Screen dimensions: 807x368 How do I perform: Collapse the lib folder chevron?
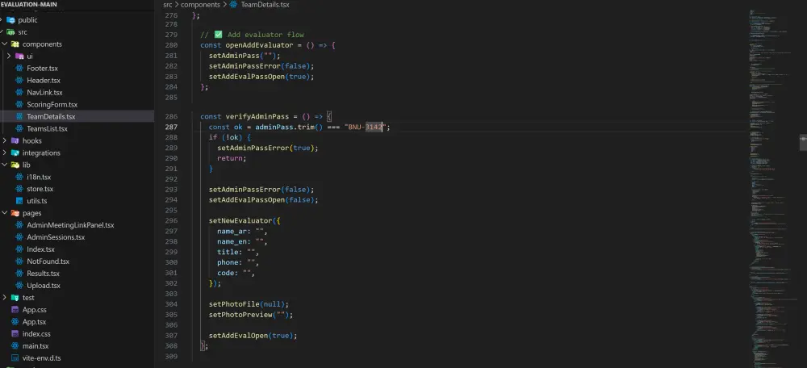coord(5,165)
